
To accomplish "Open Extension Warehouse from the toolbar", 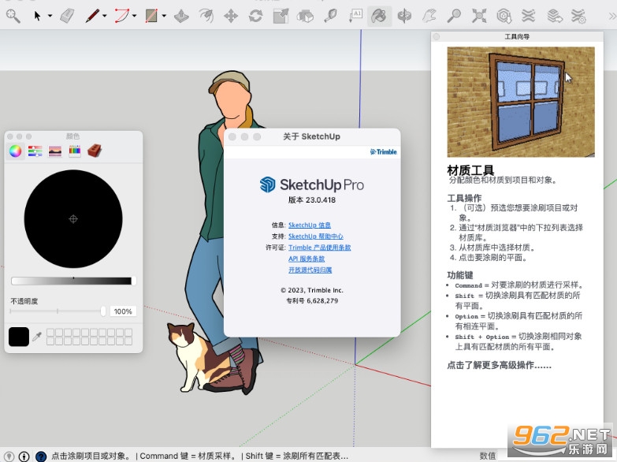I will pyautogui.click(x=529, y=16).
